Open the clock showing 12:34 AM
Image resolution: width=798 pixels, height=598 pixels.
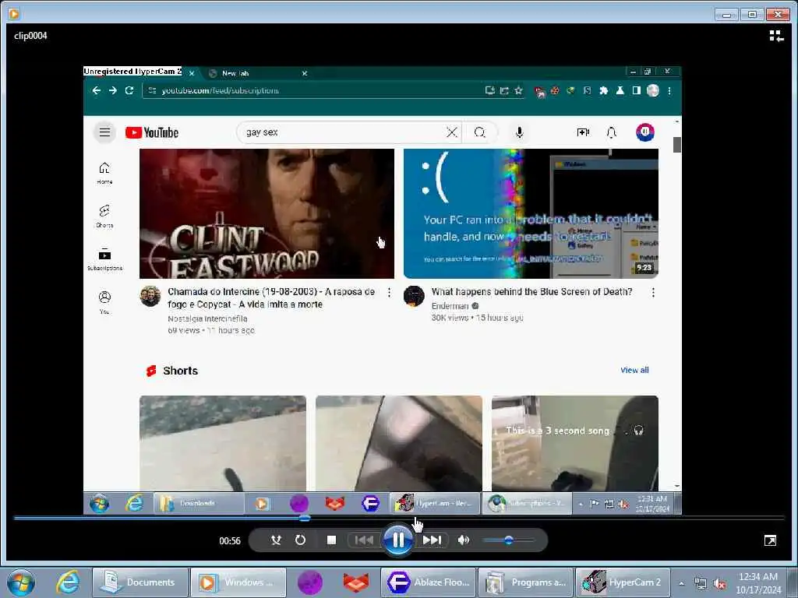(758, 582)
